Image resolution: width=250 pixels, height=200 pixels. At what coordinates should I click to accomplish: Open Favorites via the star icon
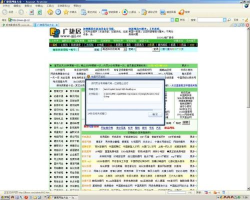[x=66, y=12]
